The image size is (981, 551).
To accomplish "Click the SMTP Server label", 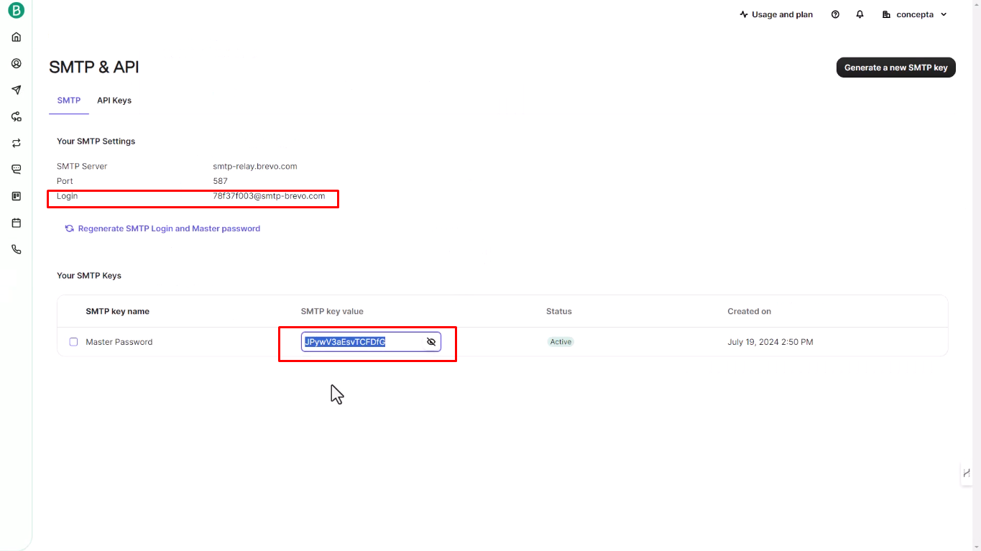I will pos(82,166).
